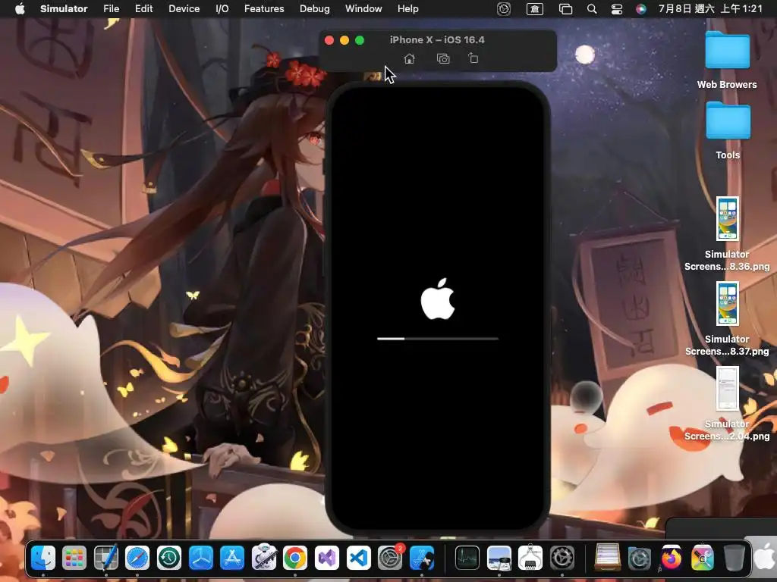
Task: Open Activity Monitor from the Dock
Action: coord(467,558)
